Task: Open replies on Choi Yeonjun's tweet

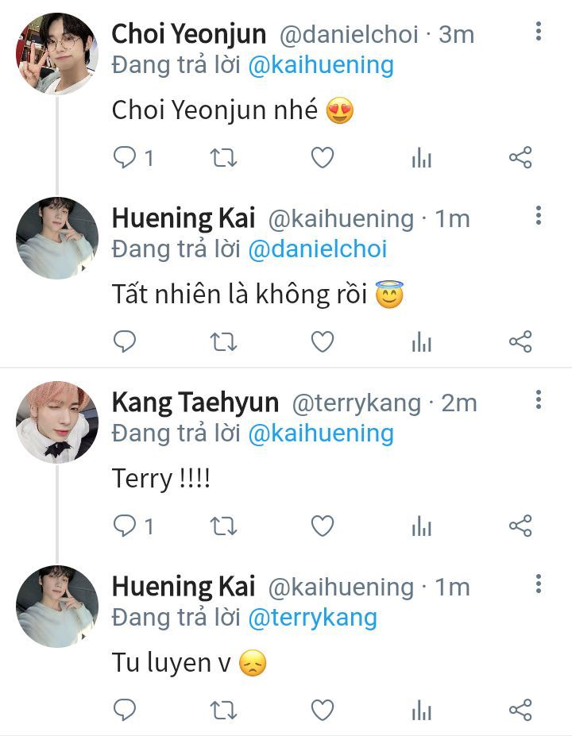Action: point(133,157)
